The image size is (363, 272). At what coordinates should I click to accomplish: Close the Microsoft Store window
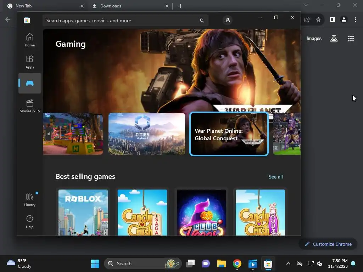tap(292, 17)
